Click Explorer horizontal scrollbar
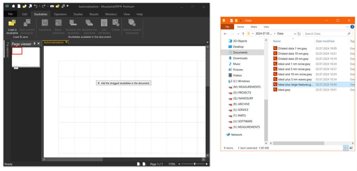Viewport: 357px width, 171px height. point(298,143)
